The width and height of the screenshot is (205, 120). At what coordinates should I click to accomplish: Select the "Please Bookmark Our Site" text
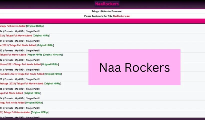tap(98, 16)
